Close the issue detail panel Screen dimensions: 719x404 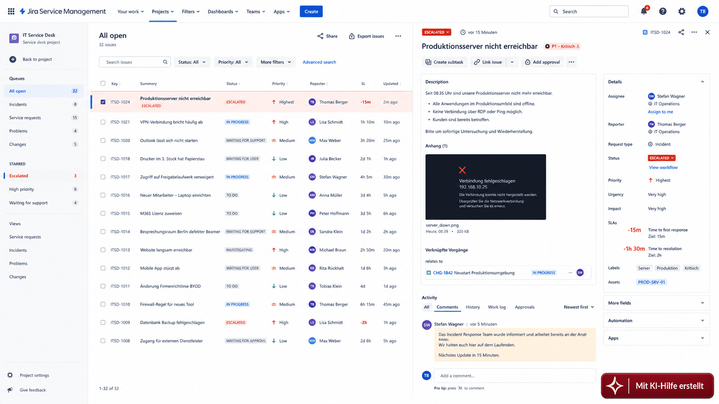click(x=707, y=32)
